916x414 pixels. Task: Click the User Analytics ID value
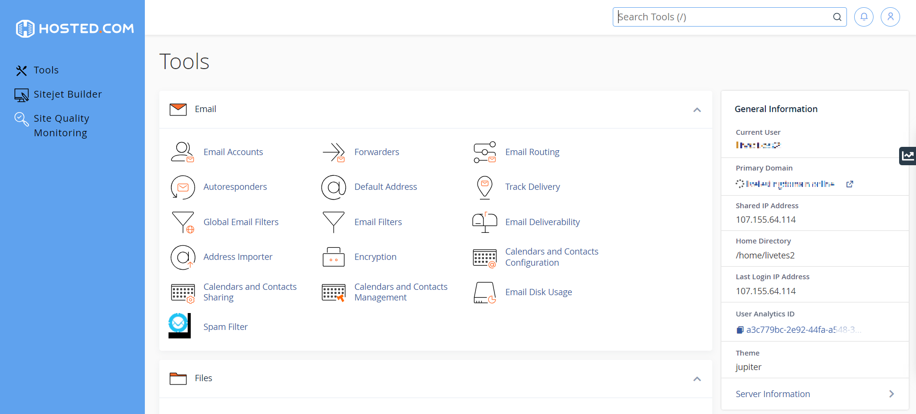(x=804, y=330)
